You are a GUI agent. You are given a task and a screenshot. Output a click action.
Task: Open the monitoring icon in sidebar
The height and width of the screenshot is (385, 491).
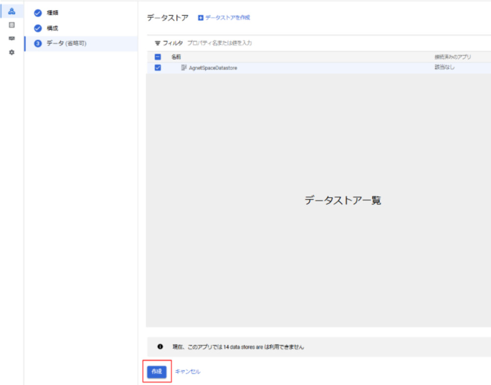point(12,38)
